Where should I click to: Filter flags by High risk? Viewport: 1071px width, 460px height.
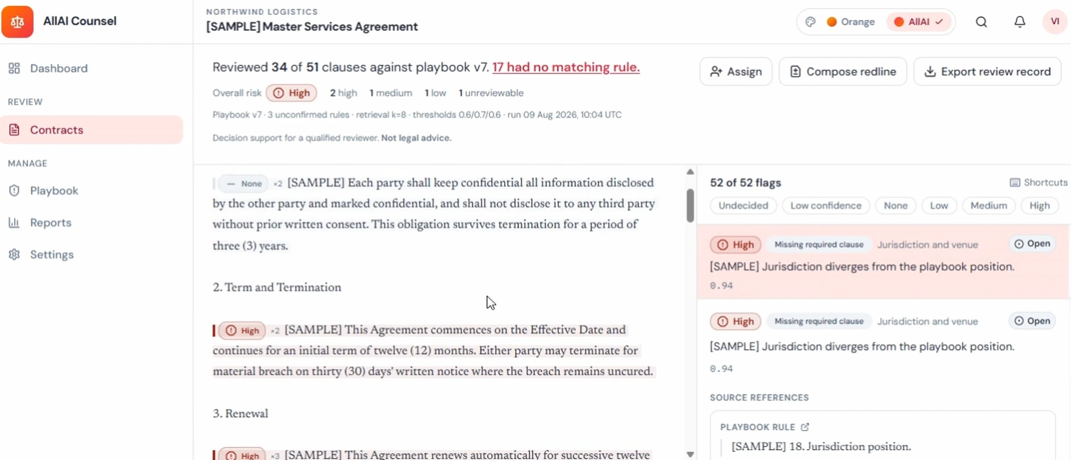coord(1039,206)
